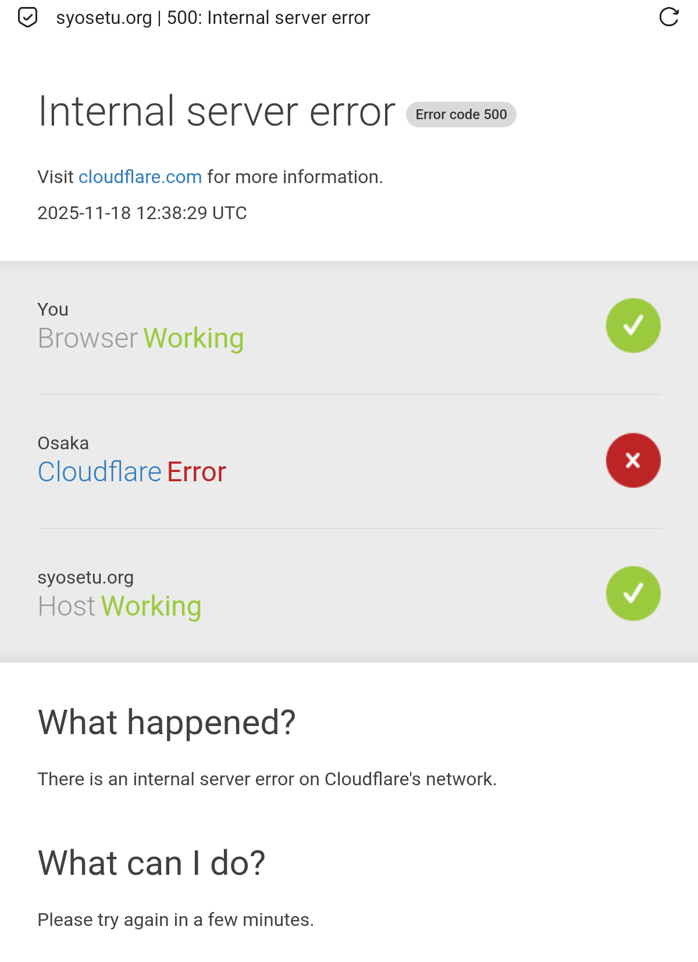
Task: Click the green Host Working checkmark icon
Action: pos(633,593)
